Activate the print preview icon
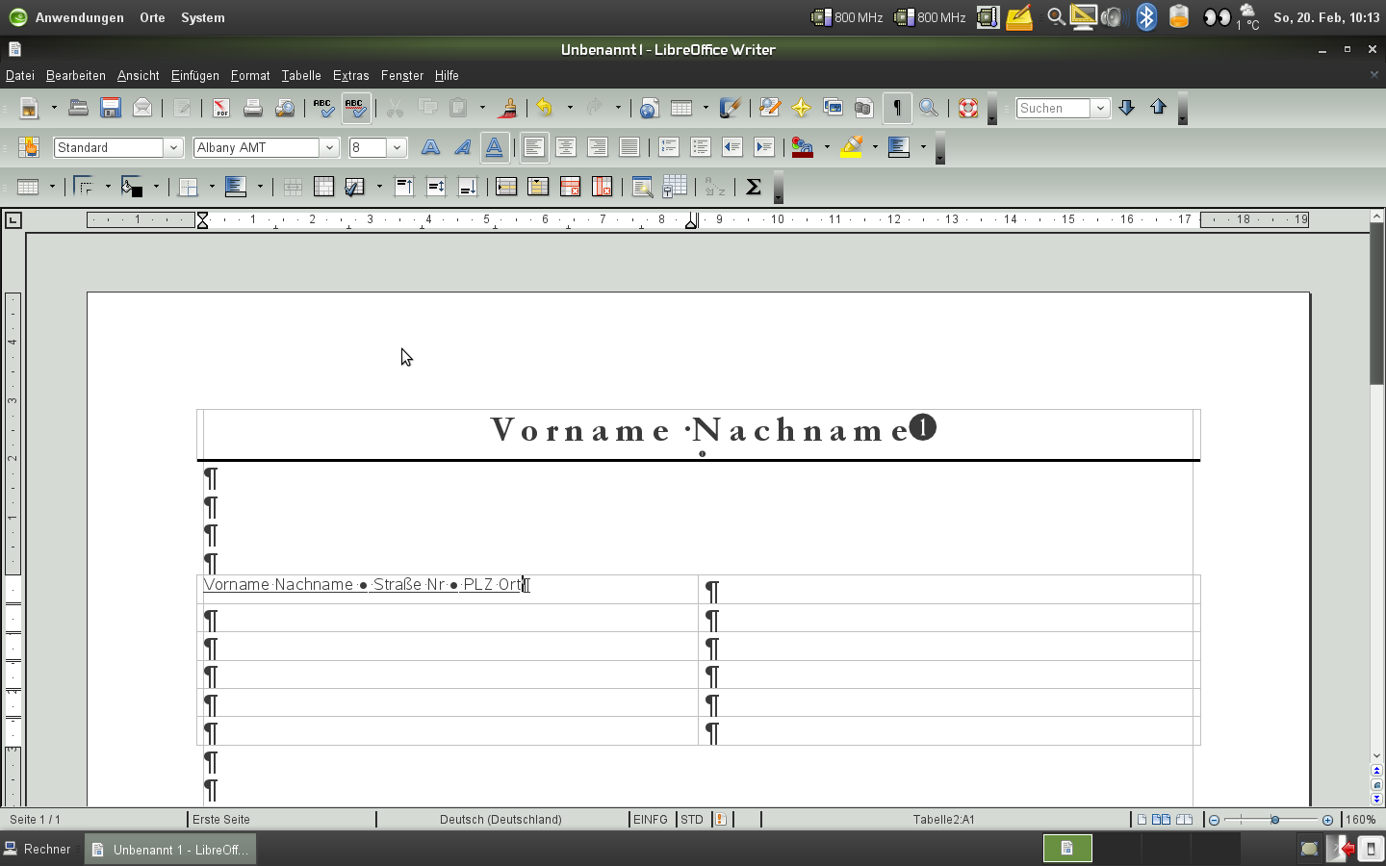 (x=284, y=108)
